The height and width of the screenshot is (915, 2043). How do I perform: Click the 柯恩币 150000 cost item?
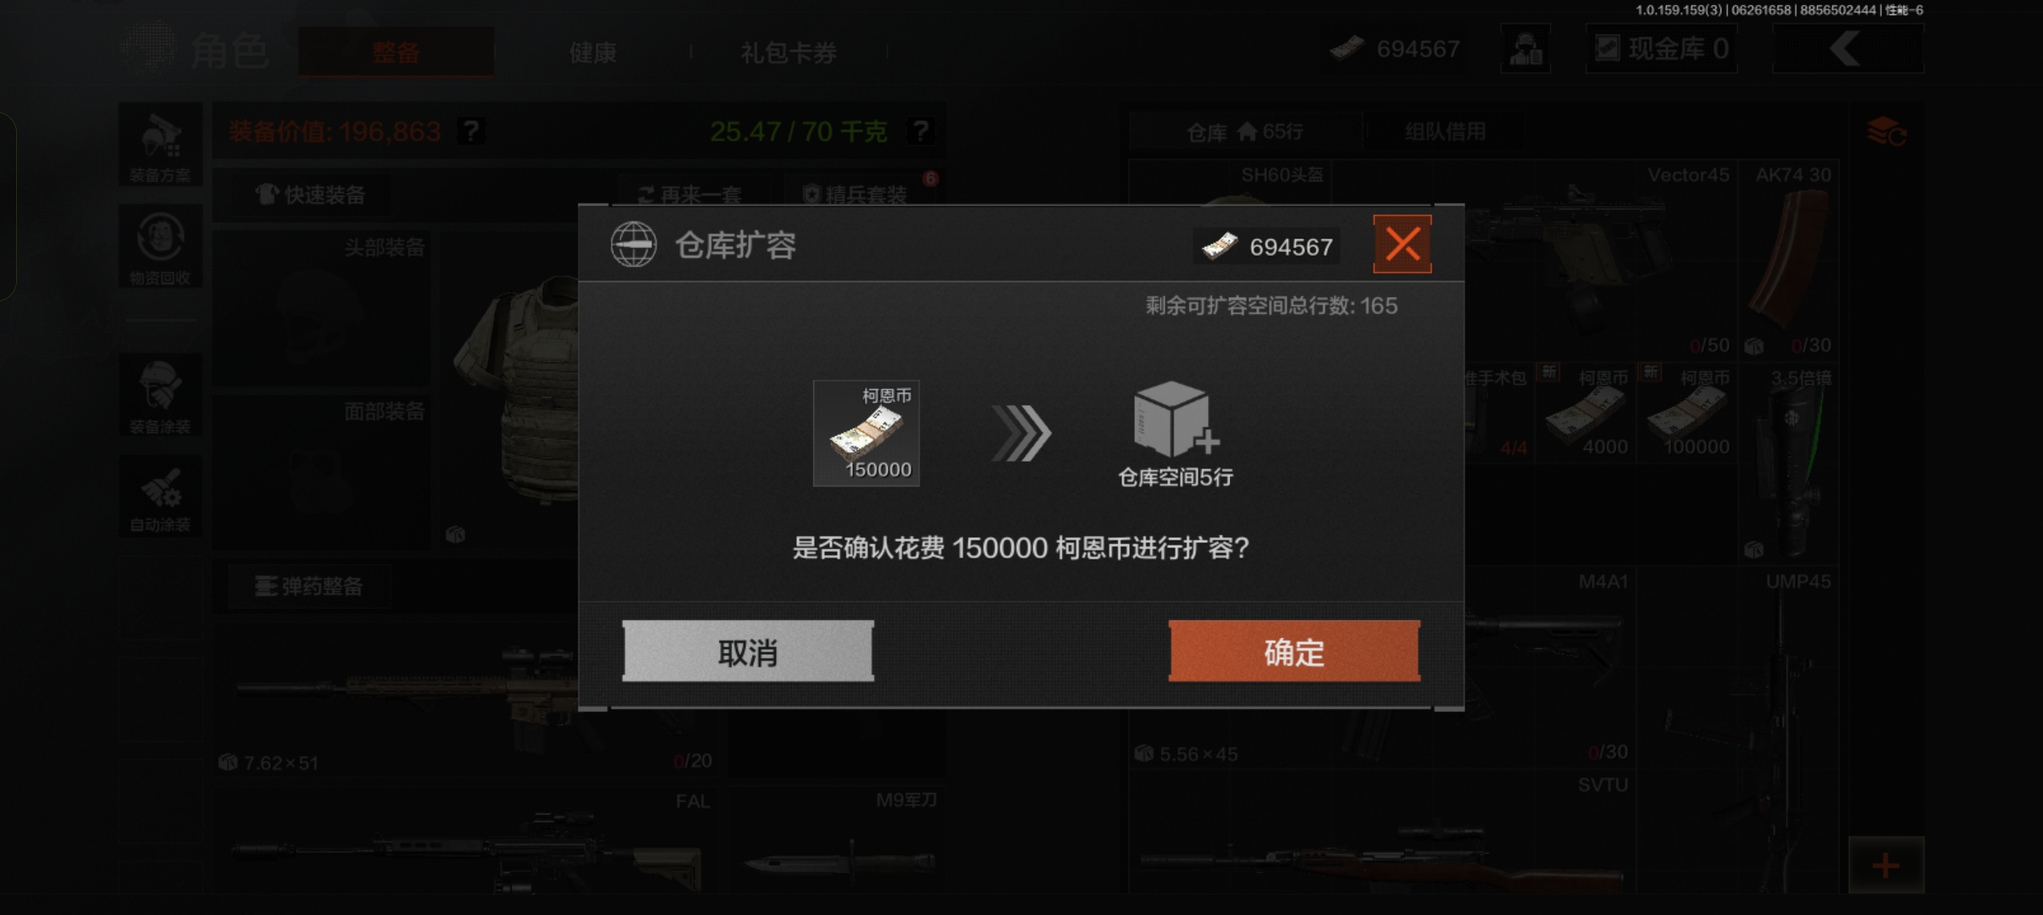(x=866, y=433)
